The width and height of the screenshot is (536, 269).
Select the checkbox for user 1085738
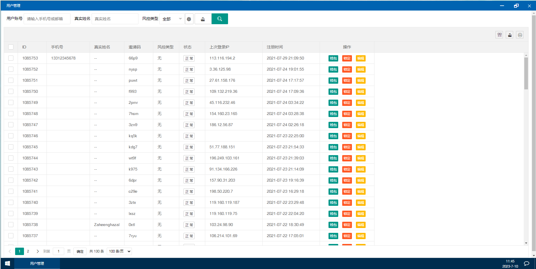tap(11, 225)
